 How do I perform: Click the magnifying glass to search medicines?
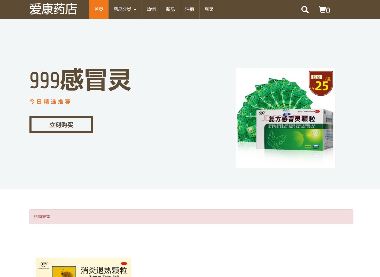[x=305, y=9]
